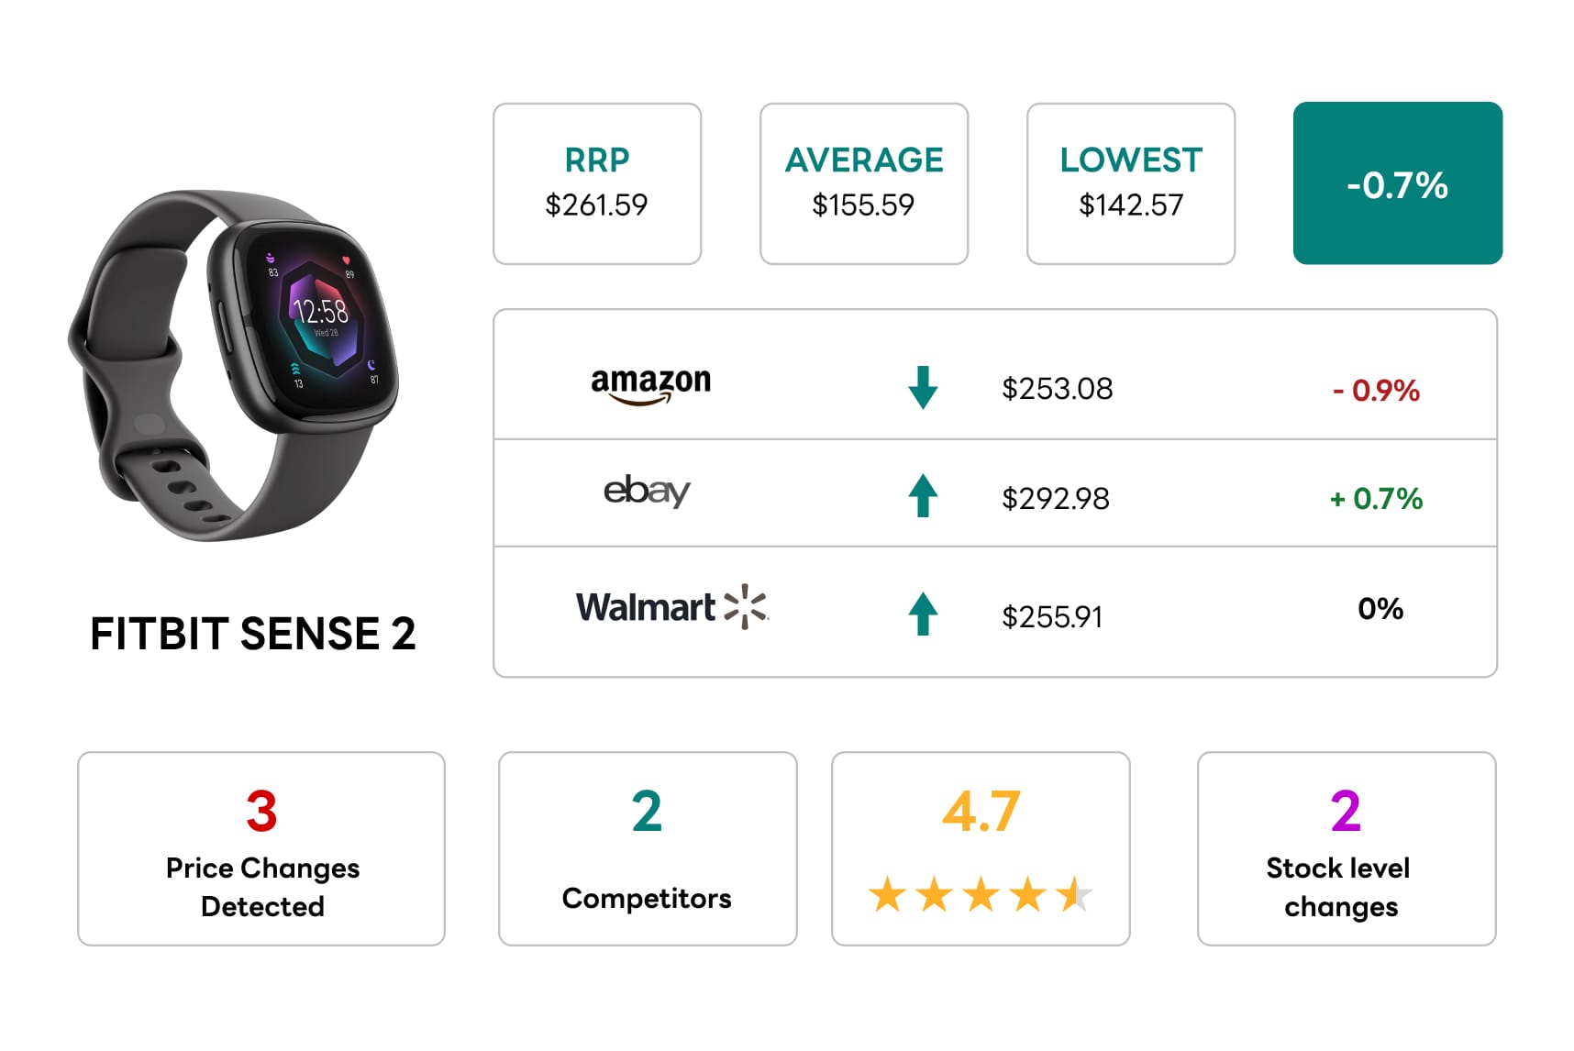Click the 4.7 rating score
This screenshot has height=1051, width=1574.
click(981, 812)
